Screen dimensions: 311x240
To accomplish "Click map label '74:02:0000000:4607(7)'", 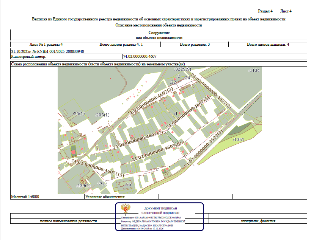I will tap(138, 139).
